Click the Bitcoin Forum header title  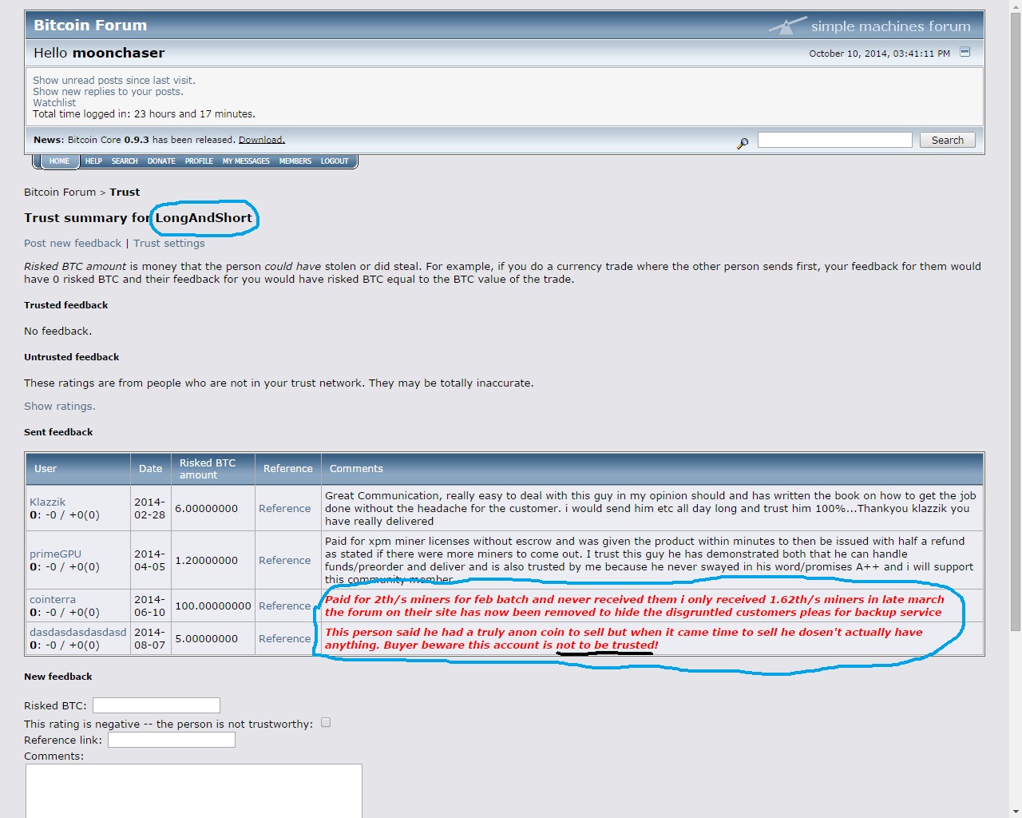pyautogui.click(x=90, y=25)
